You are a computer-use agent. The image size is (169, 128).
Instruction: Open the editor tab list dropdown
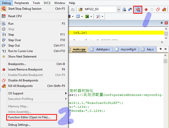click(161, 49)
